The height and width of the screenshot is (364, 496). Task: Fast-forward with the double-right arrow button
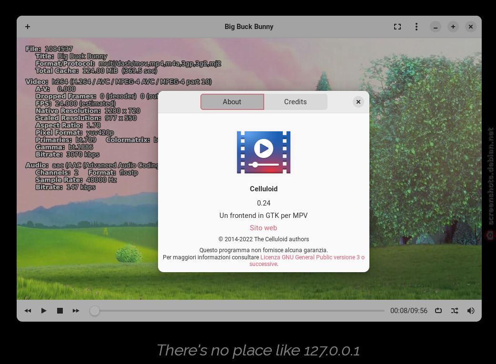[x=76, y=311]
